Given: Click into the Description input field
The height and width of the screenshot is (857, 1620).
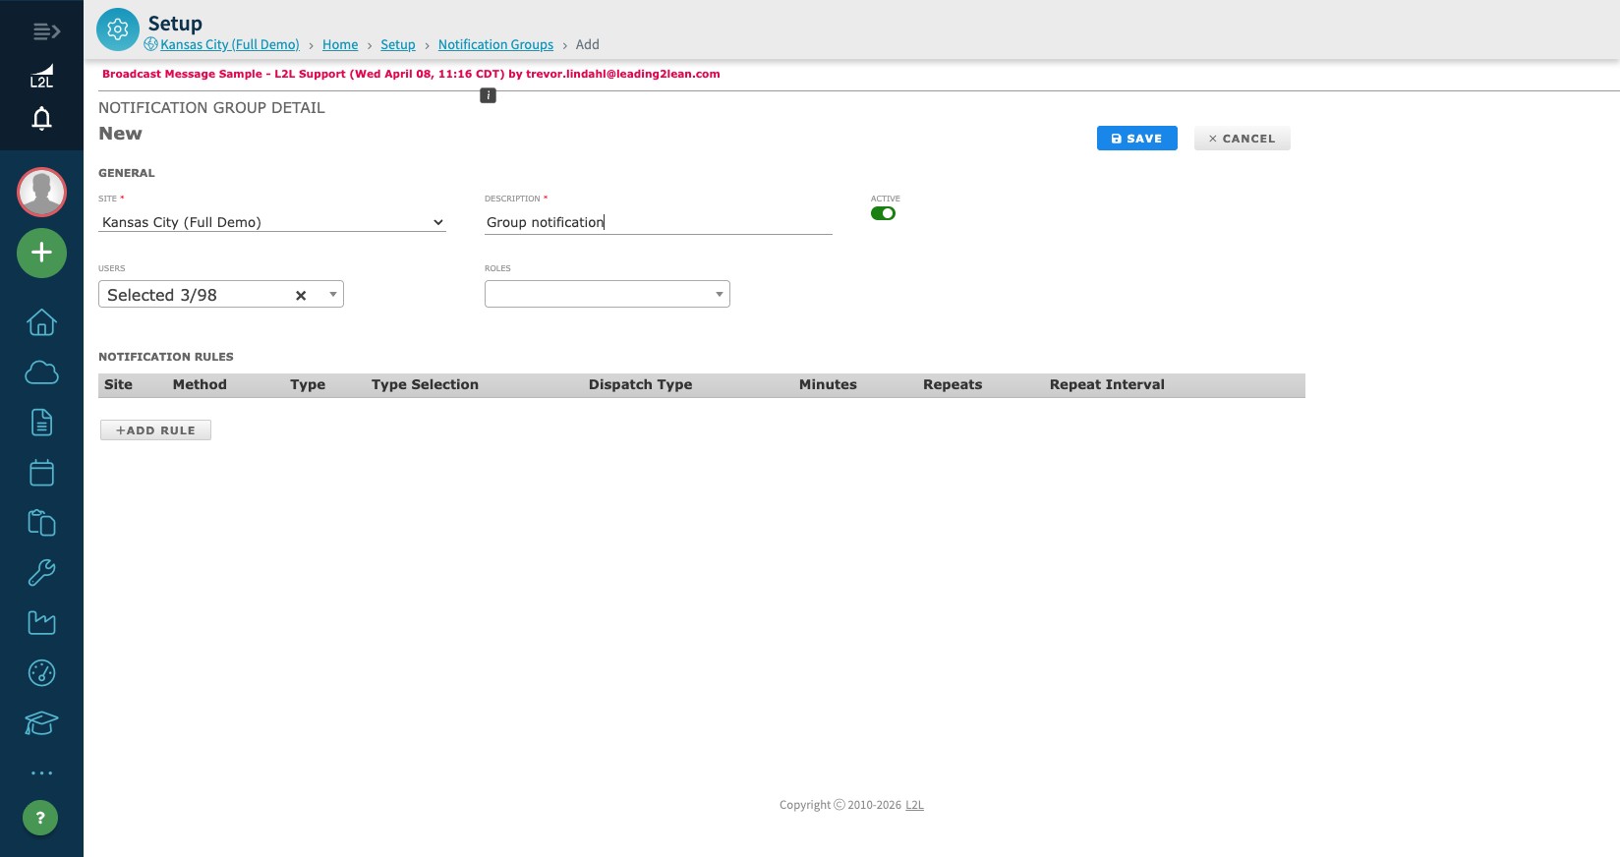Looking at the screenshot, I should [659, 222].
